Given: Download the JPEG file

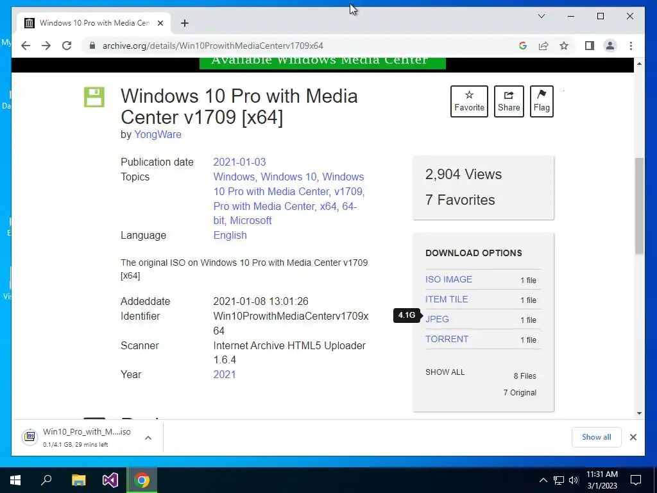Looking at the screenshot, I should pos(437,319).
